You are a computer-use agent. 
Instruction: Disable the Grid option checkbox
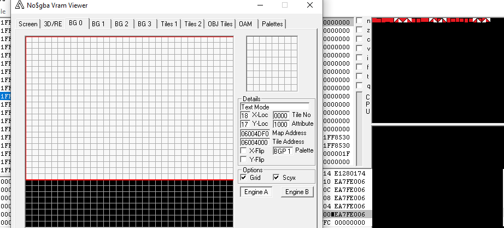[x=244, y=178]
